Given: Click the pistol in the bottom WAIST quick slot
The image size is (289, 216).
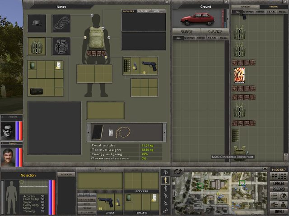Looking at the screenshot, I should pos(106,202).
